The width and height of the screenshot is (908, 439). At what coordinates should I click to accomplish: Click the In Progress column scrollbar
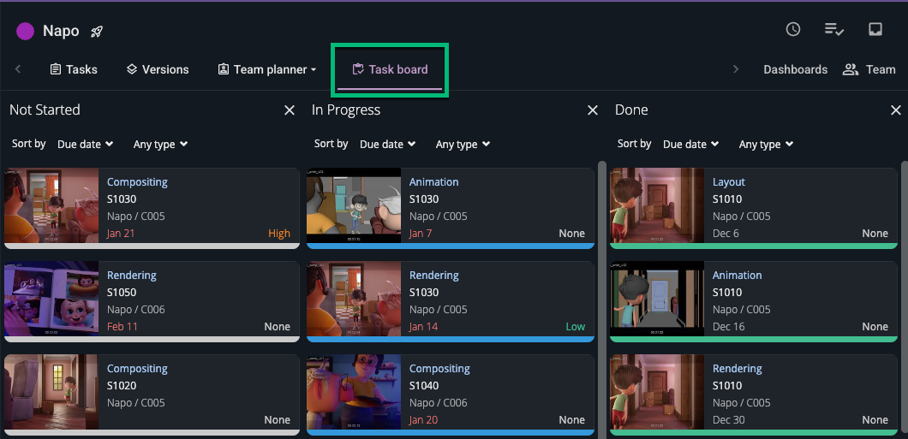(x=602, y=300)
